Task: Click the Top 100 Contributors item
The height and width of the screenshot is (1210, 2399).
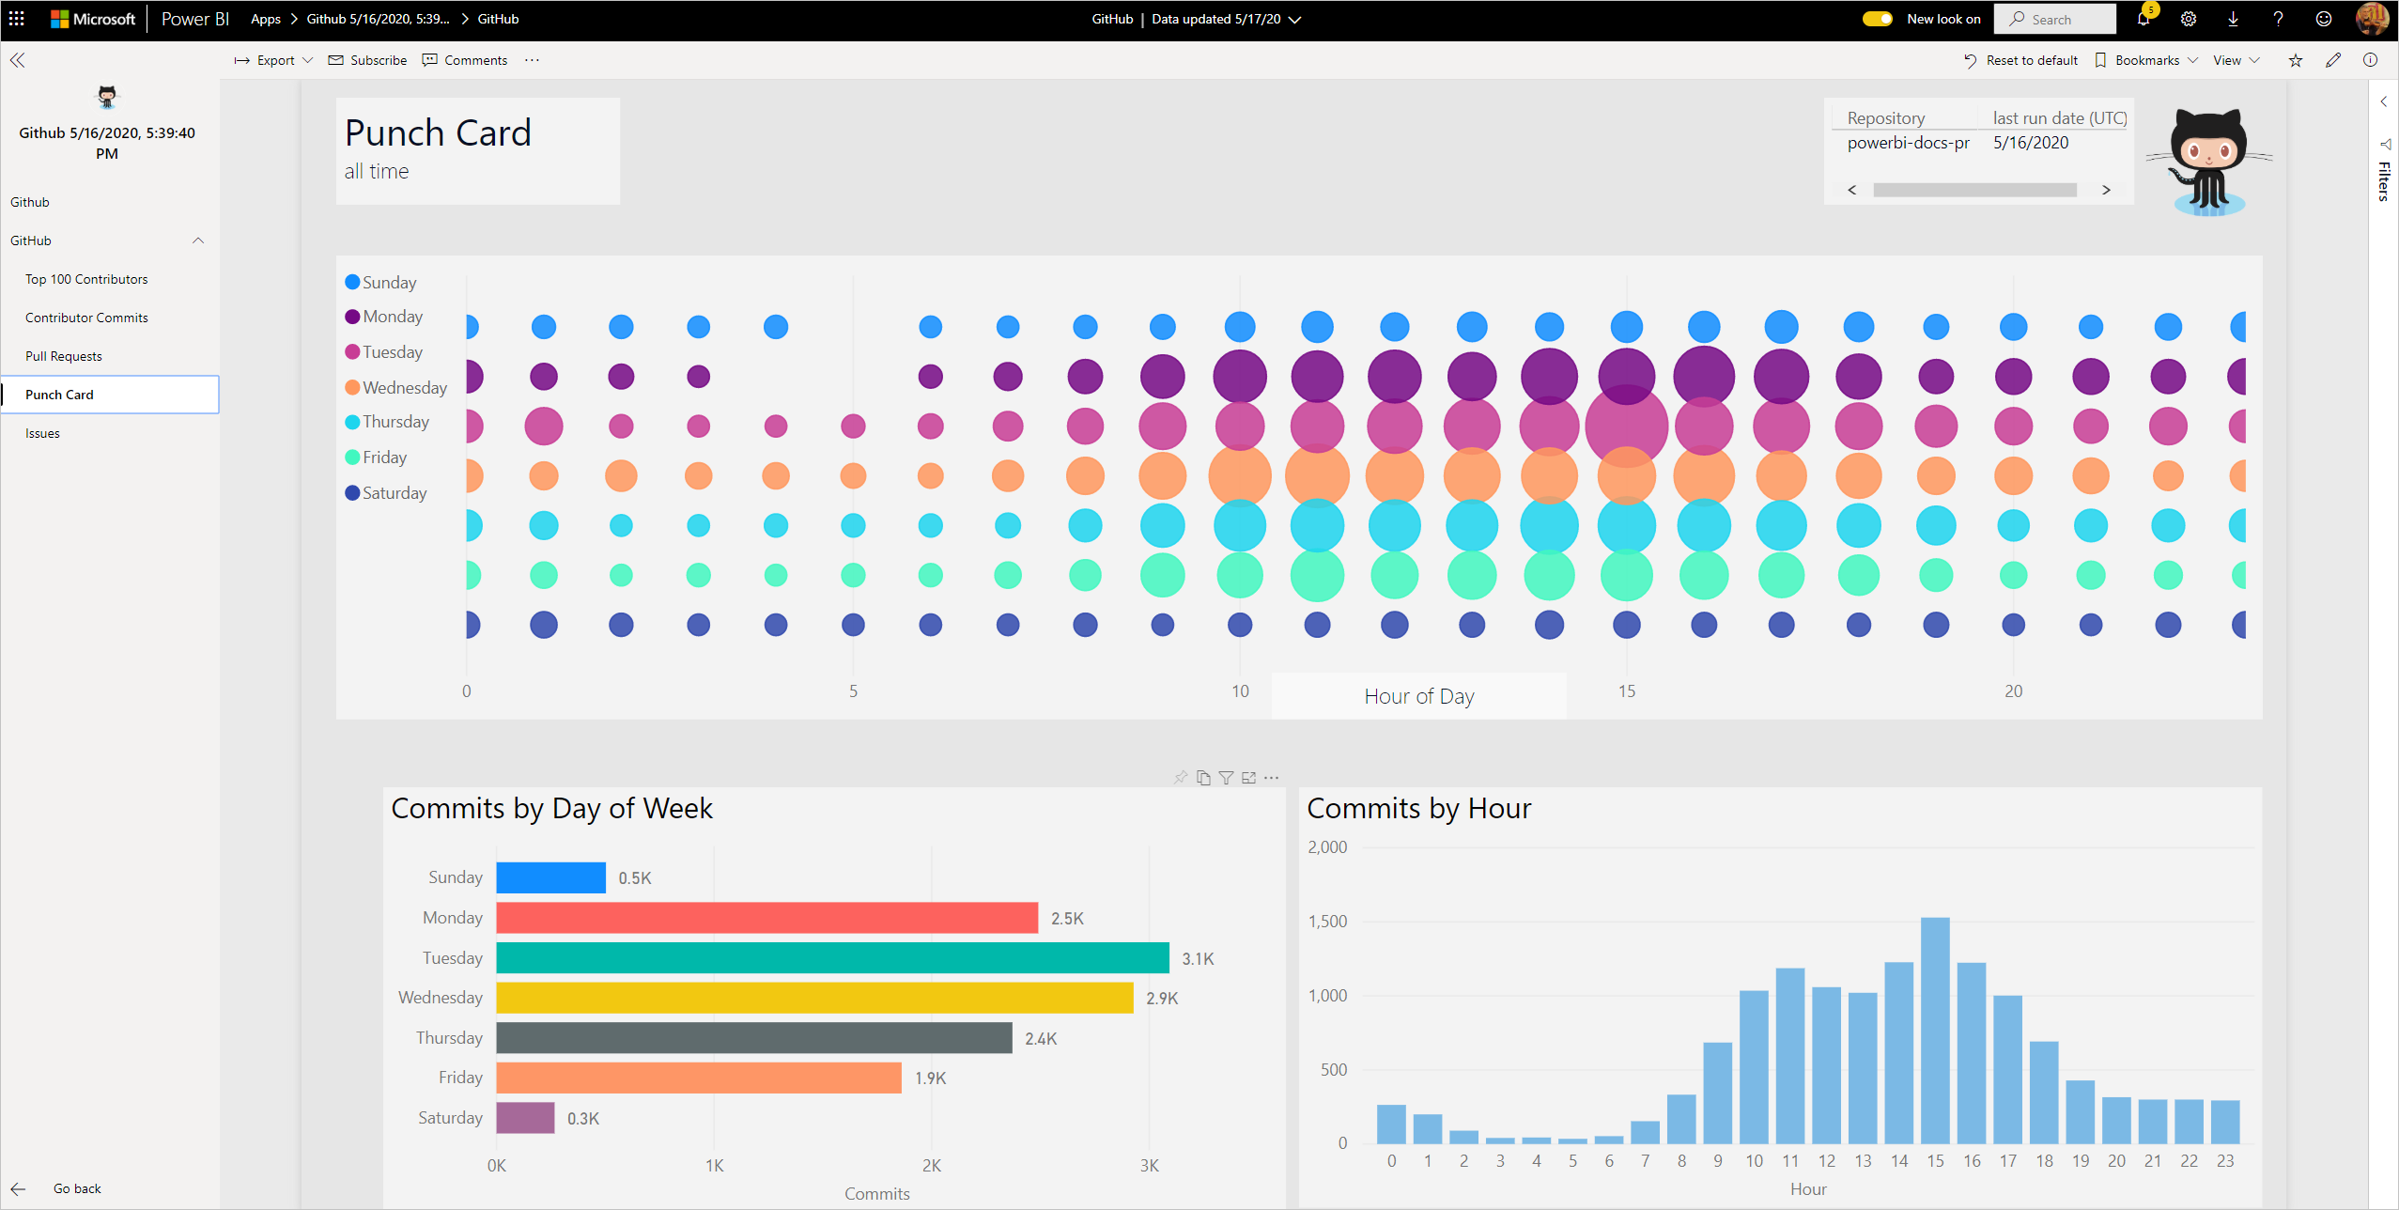Action: click(86, 279)
